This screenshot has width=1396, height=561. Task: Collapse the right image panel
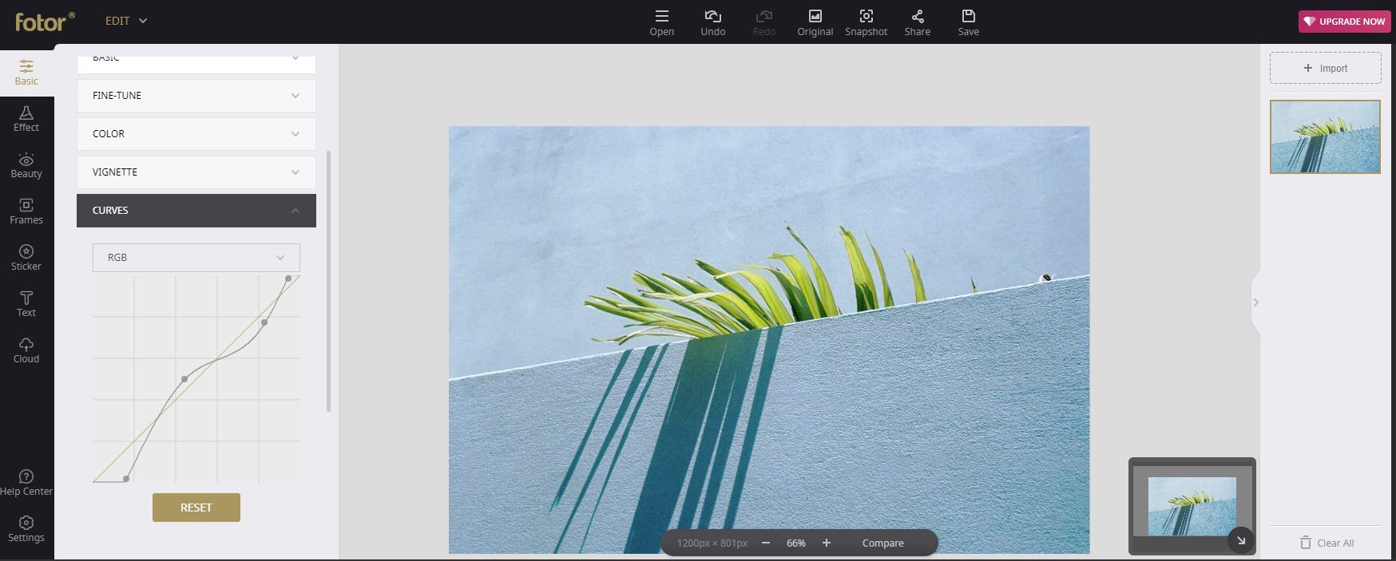point(1255,302)
